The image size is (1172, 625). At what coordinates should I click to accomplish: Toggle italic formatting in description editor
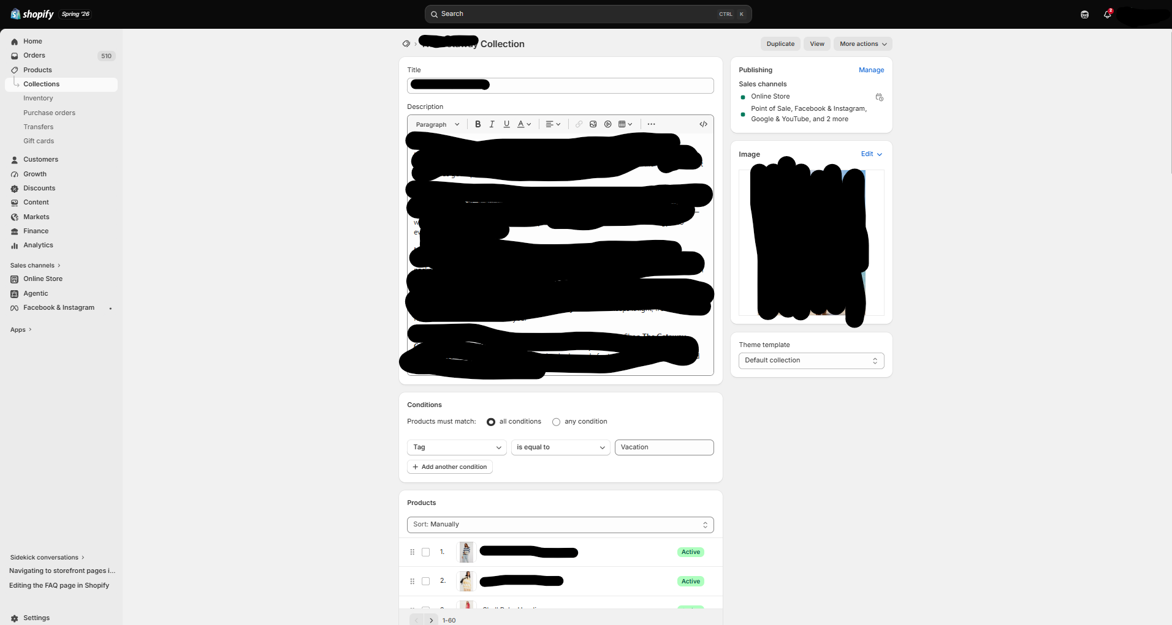click(x=492, y=124)
